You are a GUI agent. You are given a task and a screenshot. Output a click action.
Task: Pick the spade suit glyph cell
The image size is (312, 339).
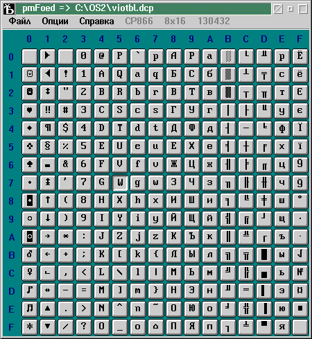(30, 164)
